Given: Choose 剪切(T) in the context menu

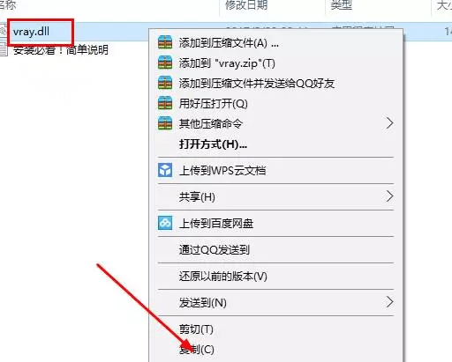Looking at the screenshot, I should click(x=196, y=329).
